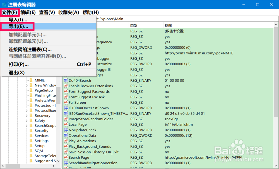Click the 0x0000000c (12) data value

tap(179, 135)
